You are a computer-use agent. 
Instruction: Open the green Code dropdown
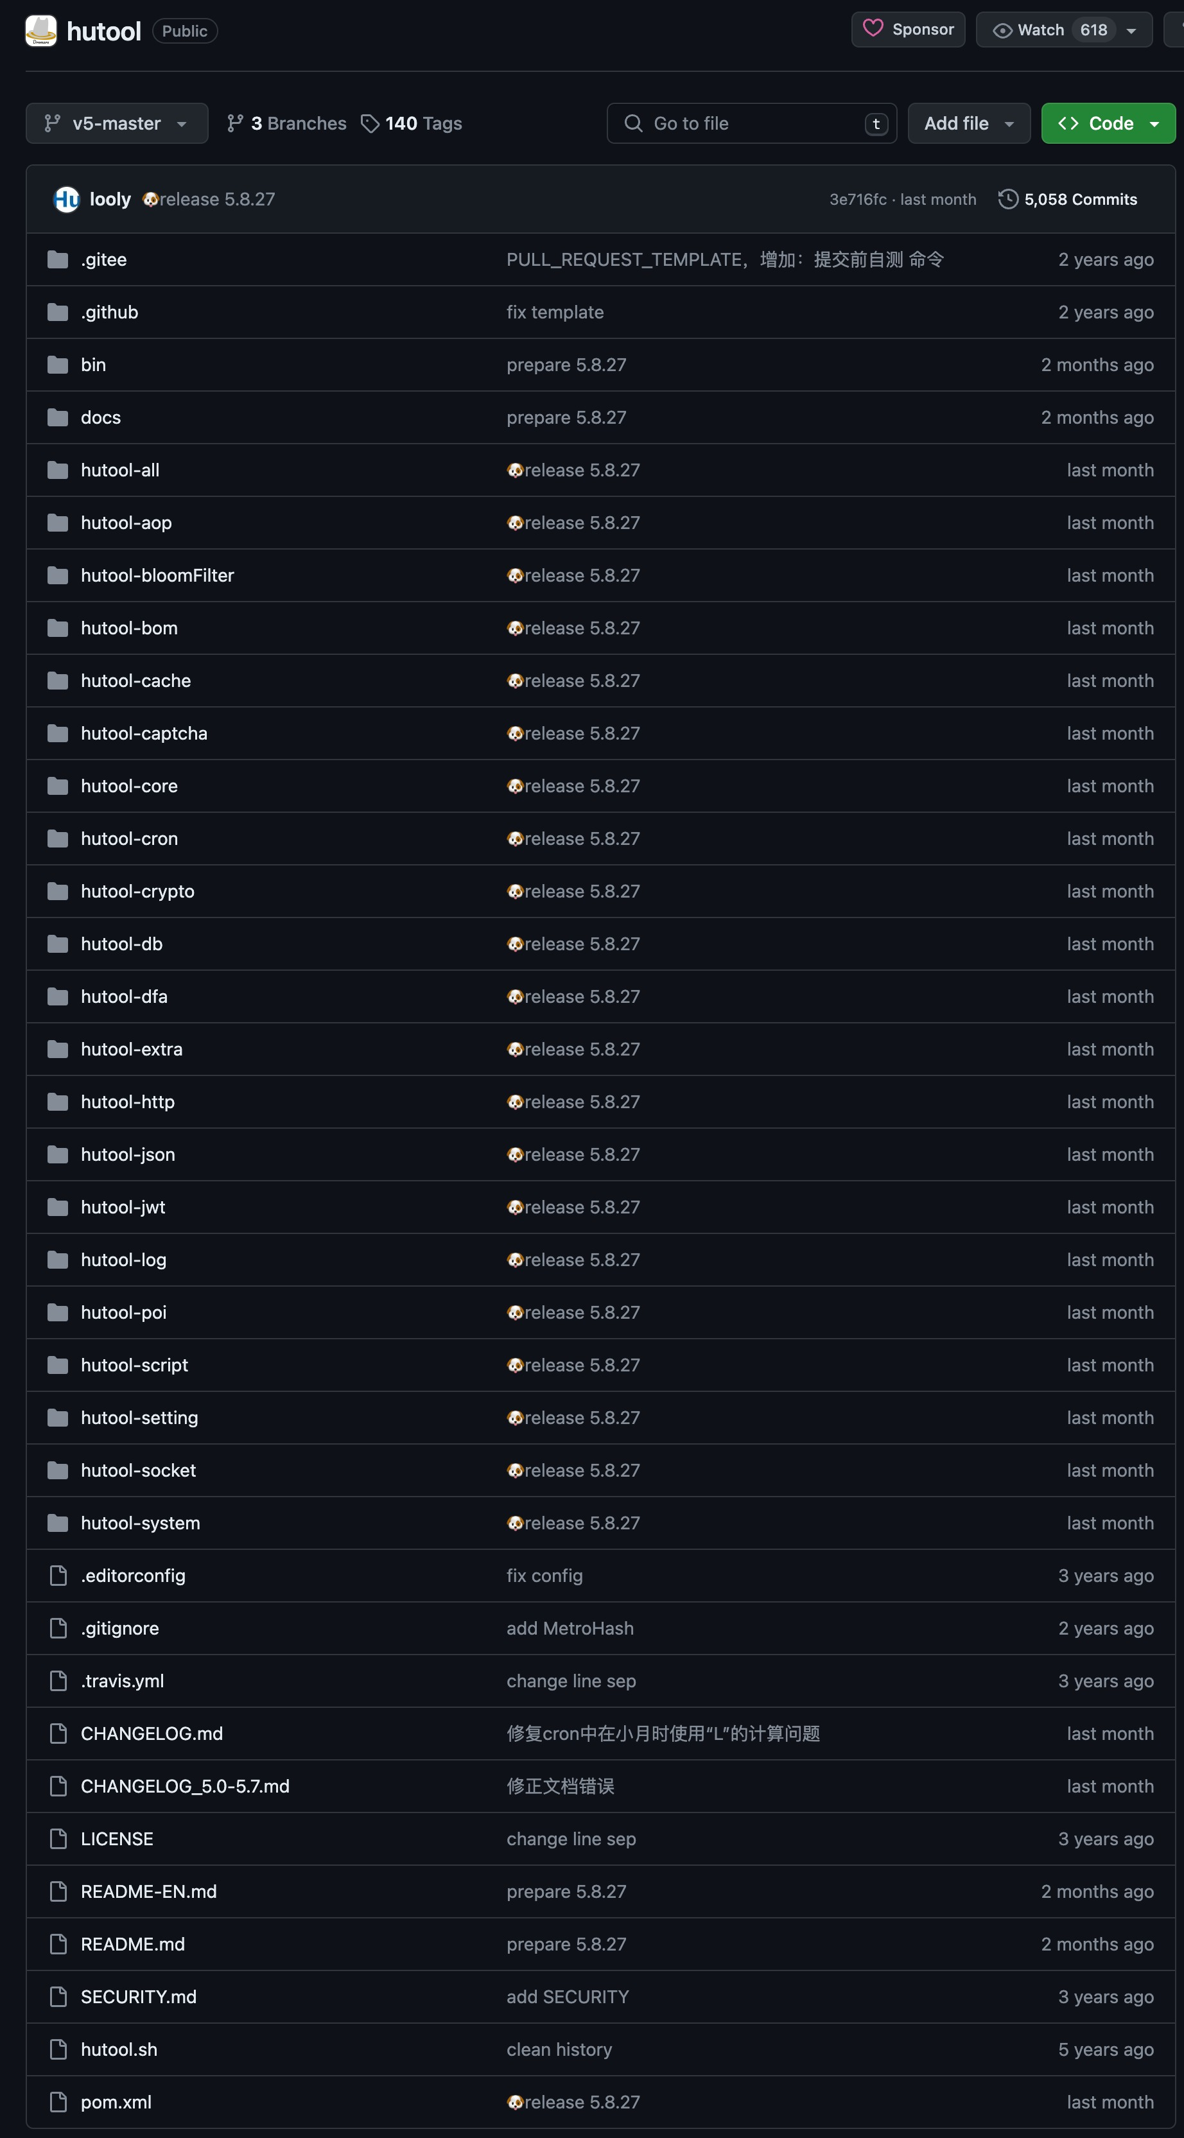coord(1108,124)
